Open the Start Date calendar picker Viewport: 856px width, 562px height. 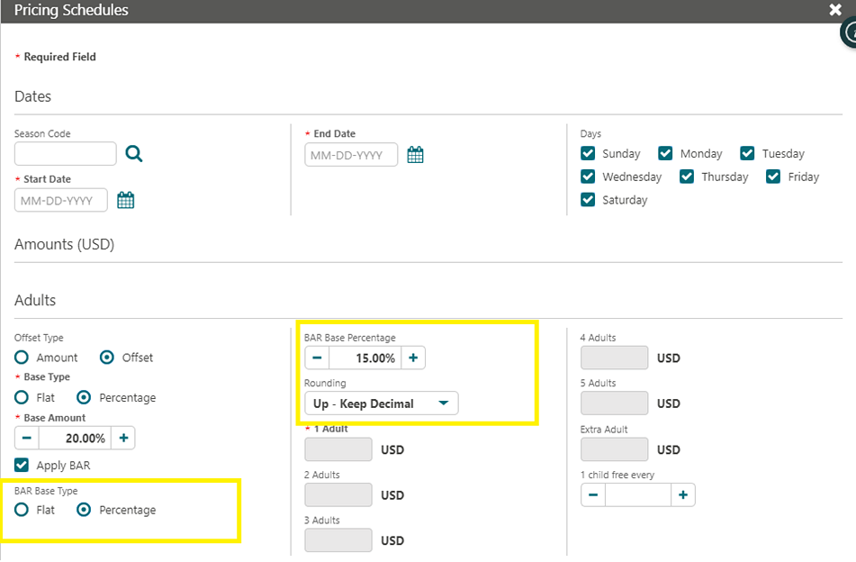(x=125, y=199)
